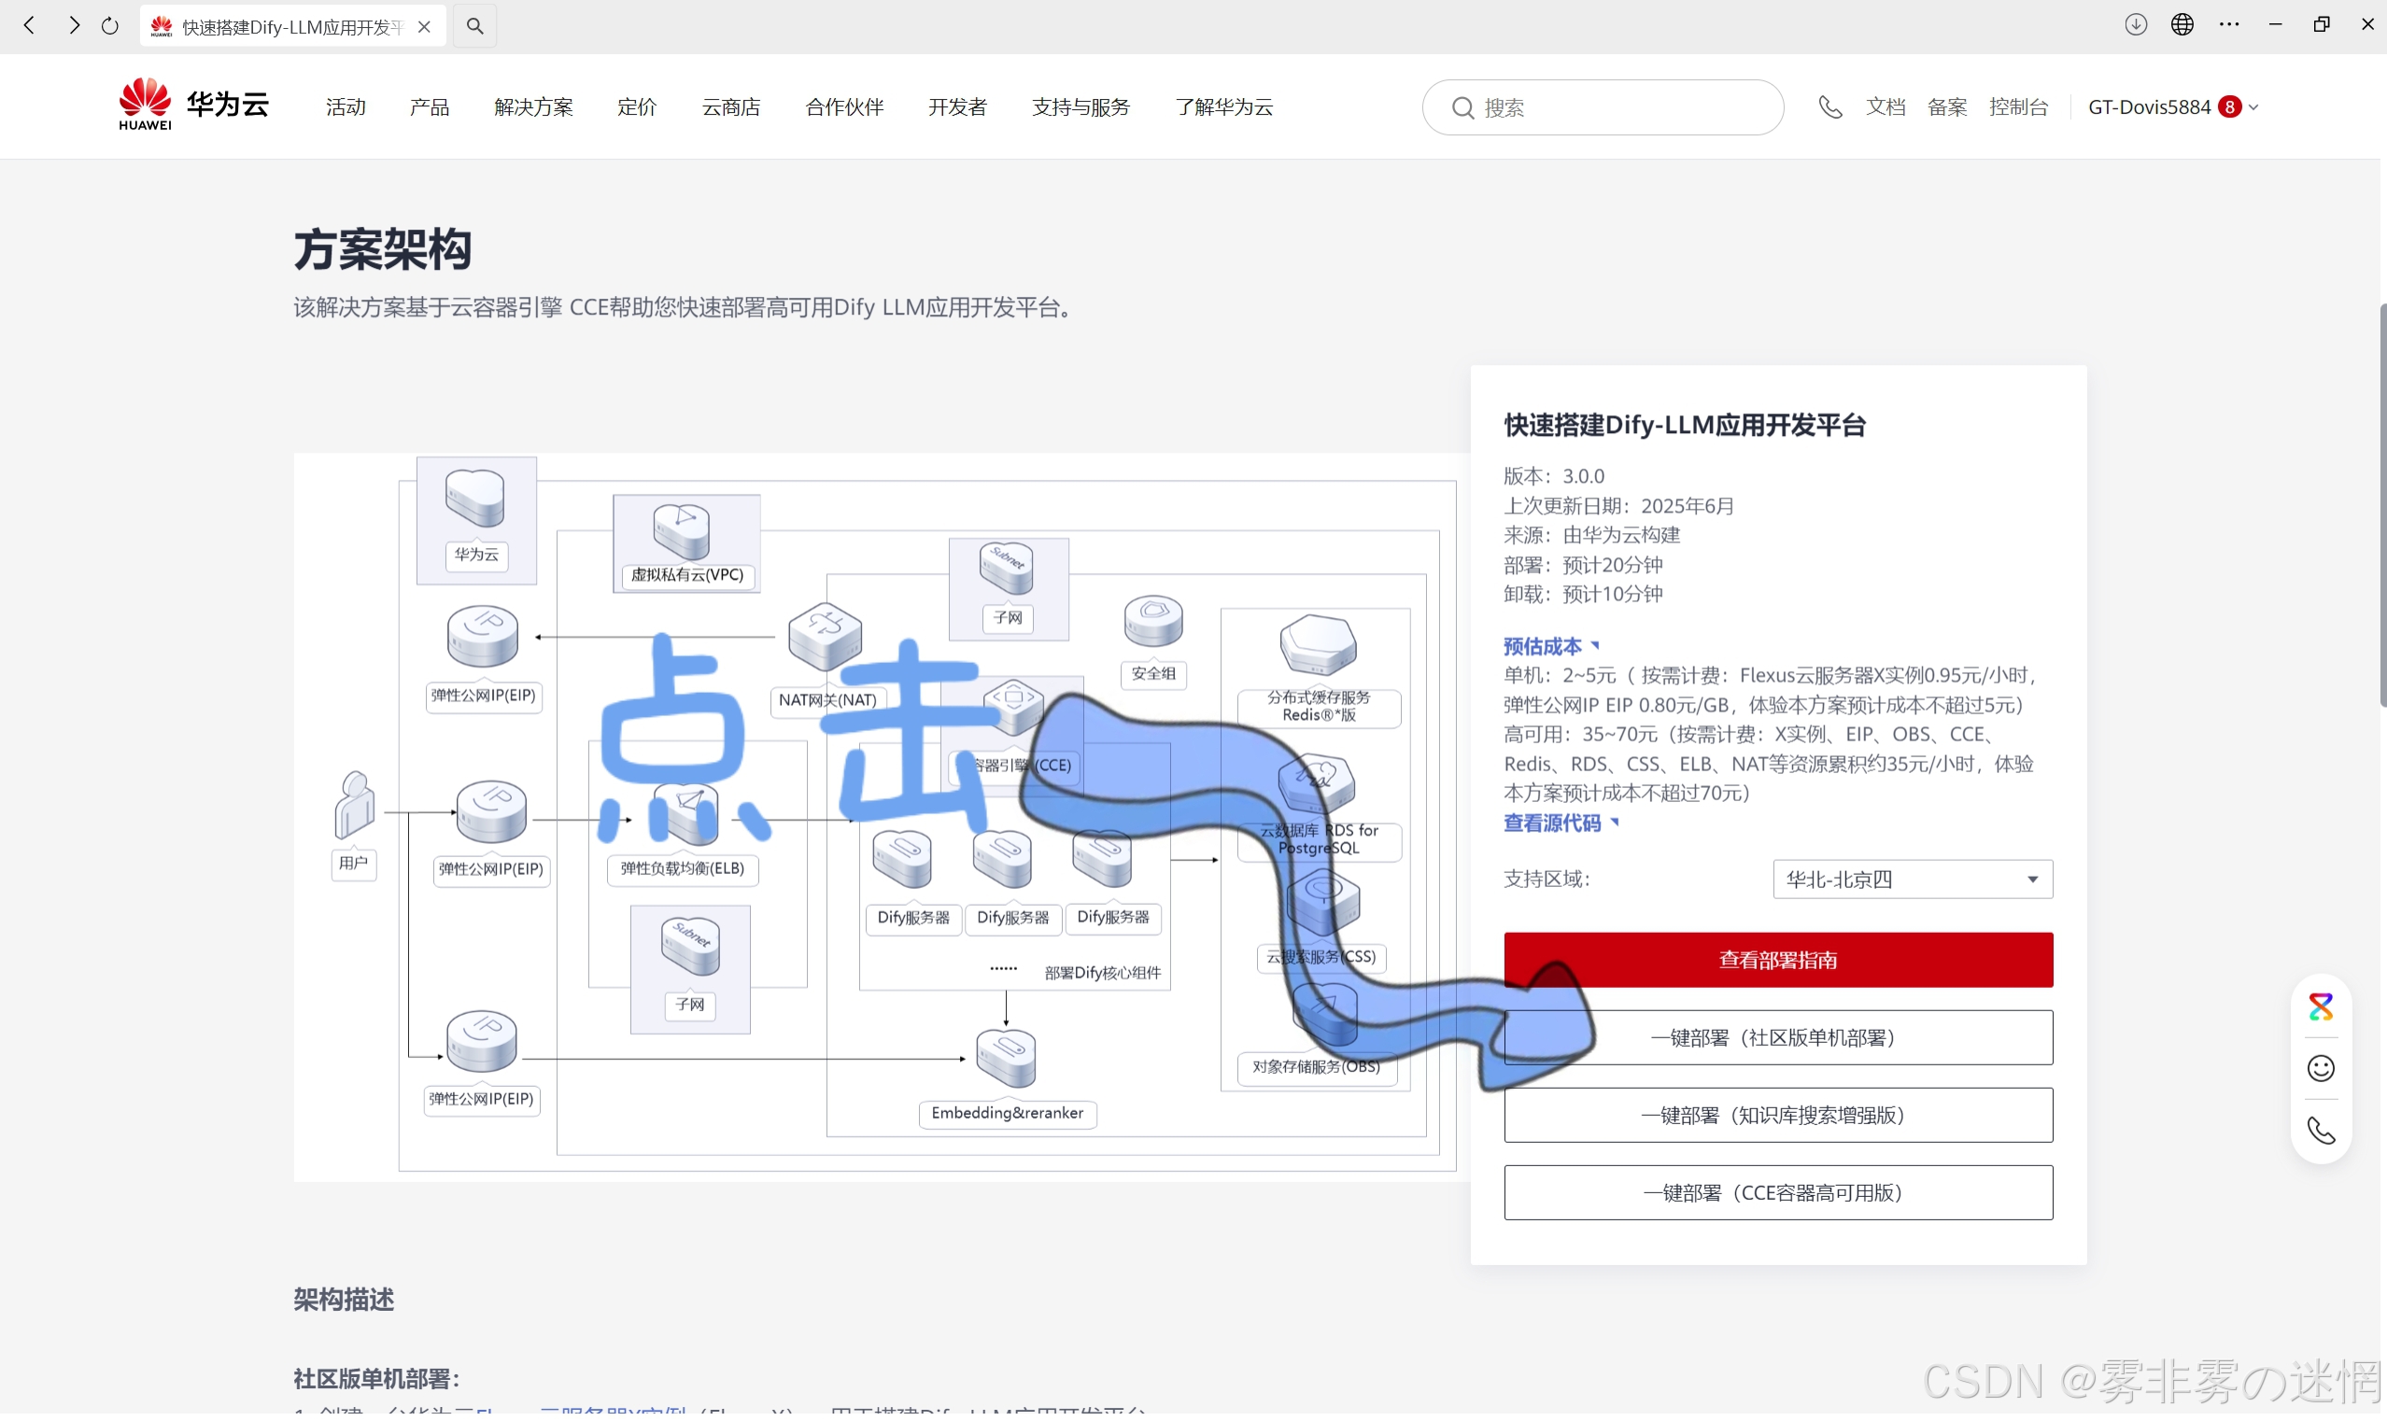The width and height of the screenshot is (2387, 1421).
Task: Go forward with the browser forward arrow
Action: point(73,26)
